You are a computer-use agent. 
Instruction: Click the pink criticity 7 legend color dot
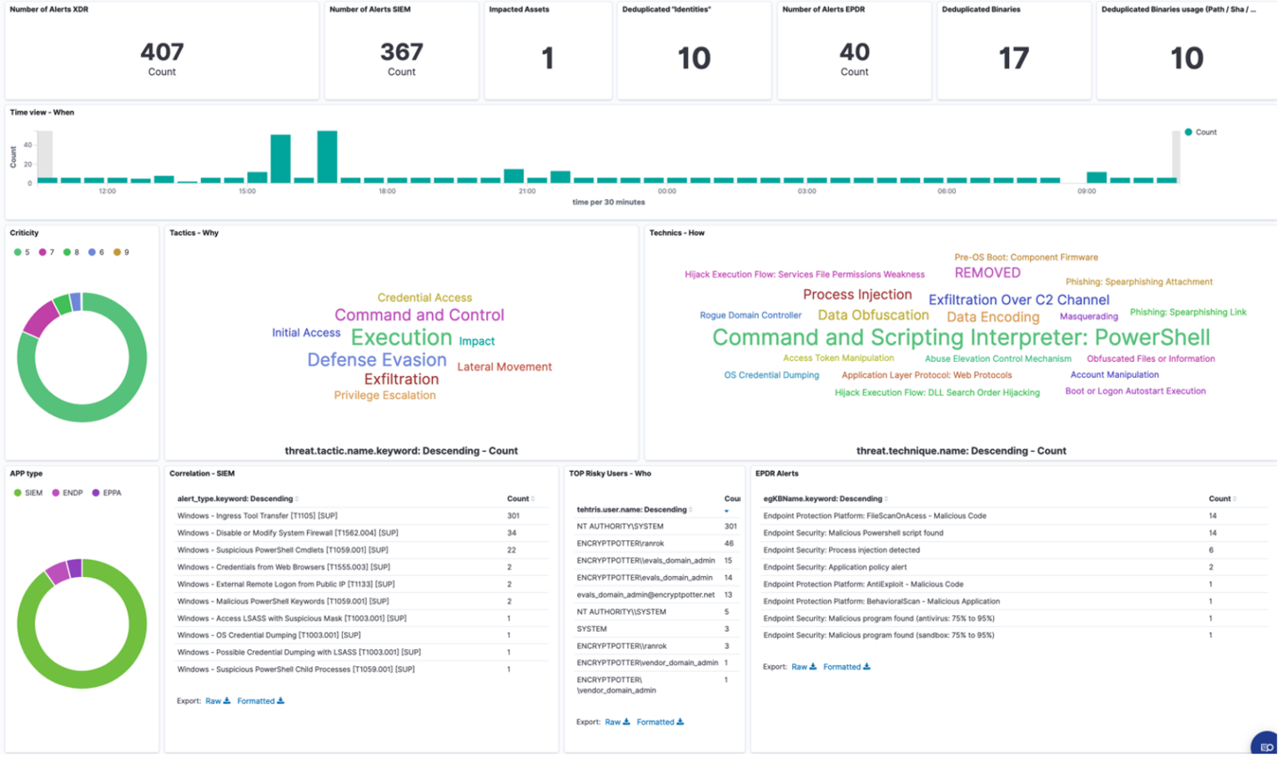click(x=43, y=252)
